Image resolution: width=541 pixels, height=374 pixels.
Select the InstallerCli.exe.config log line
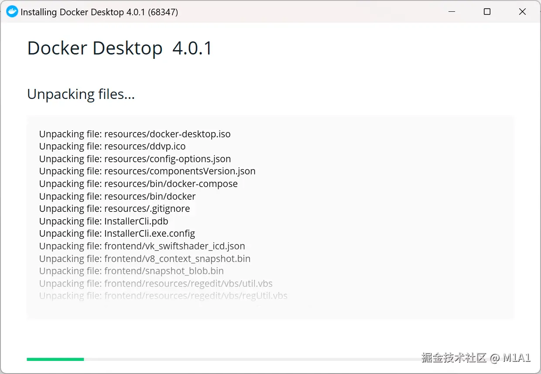[117, 234]
